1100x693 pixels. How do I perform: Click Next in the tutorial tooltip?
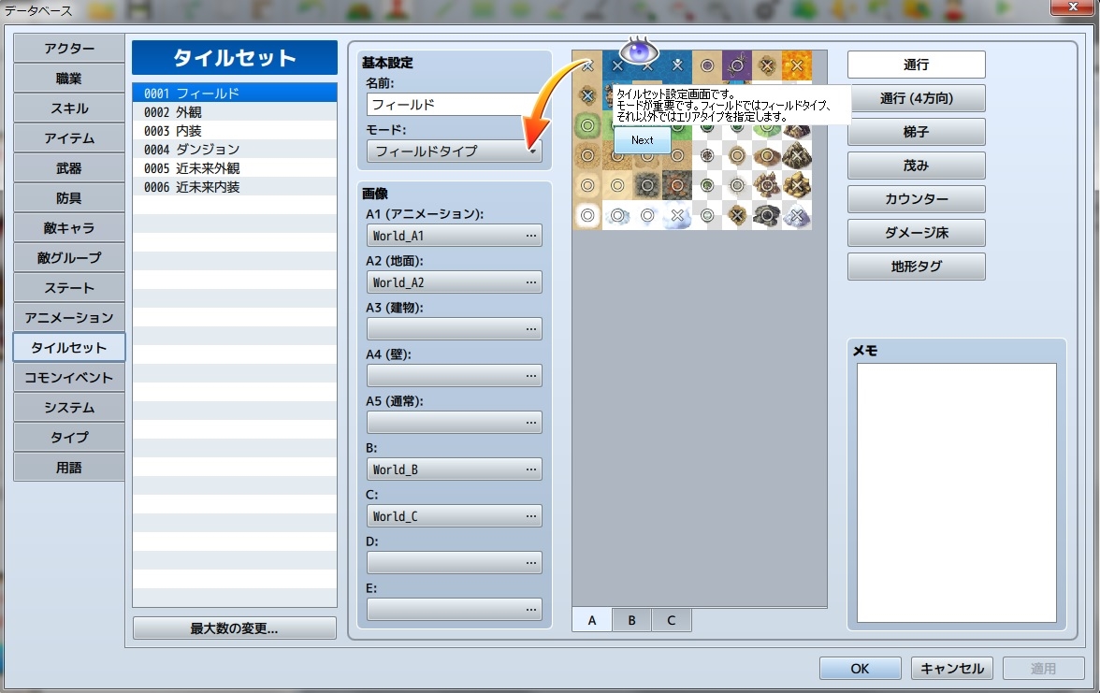pos(642,140)
